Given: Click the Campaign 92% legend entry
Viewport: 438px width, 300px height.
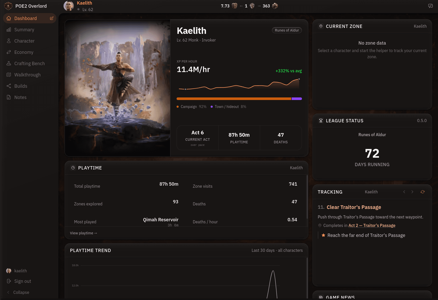Looking at the screenshot, I should coord(191,107).
